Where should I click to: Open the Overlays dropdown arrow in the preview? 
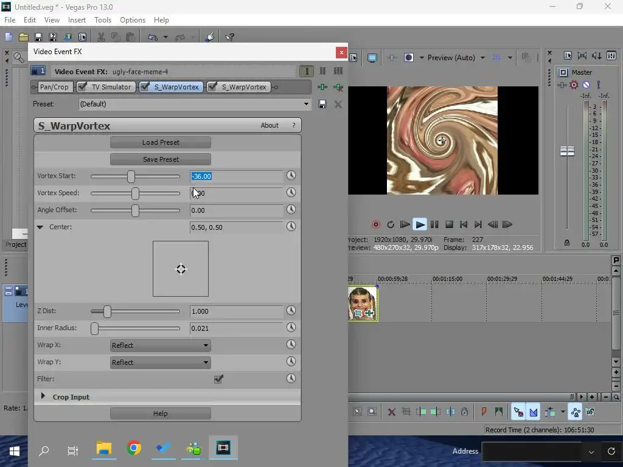tap(510, 58)
